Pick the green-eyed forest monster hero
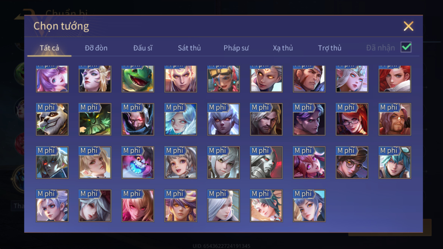443x249 pixels. click(x=95, y=119)
